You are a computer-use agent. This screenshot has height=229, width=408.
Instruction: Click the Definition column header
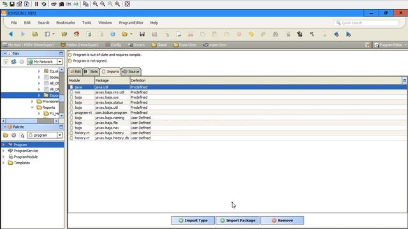point(266,81)
